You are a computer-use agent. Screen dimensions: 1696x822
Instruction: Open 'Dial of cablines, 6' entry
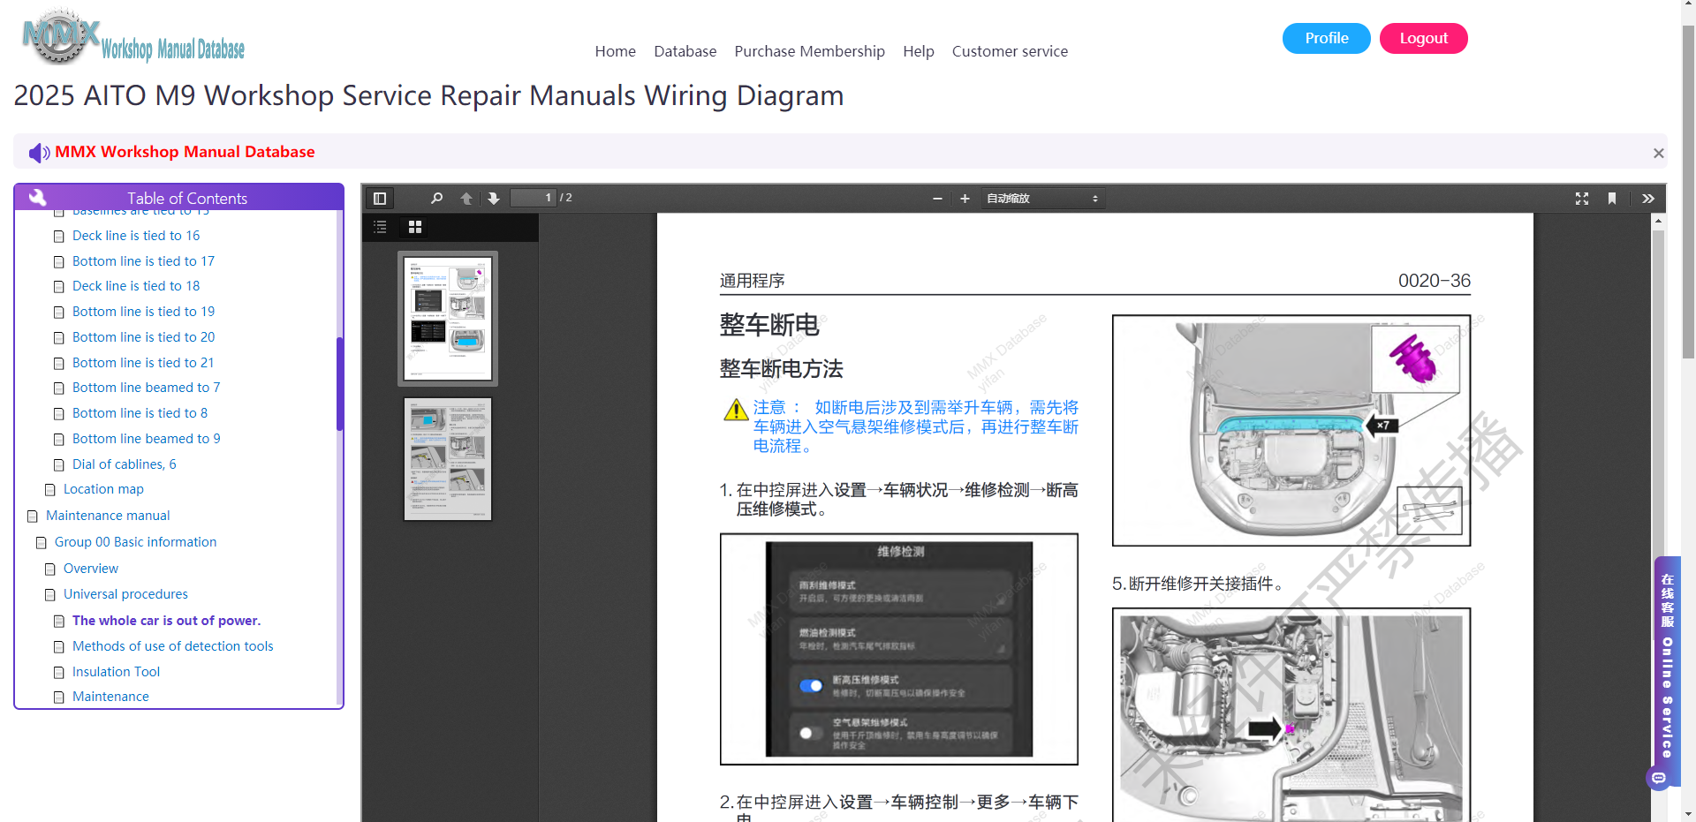[x=125, y=464]
